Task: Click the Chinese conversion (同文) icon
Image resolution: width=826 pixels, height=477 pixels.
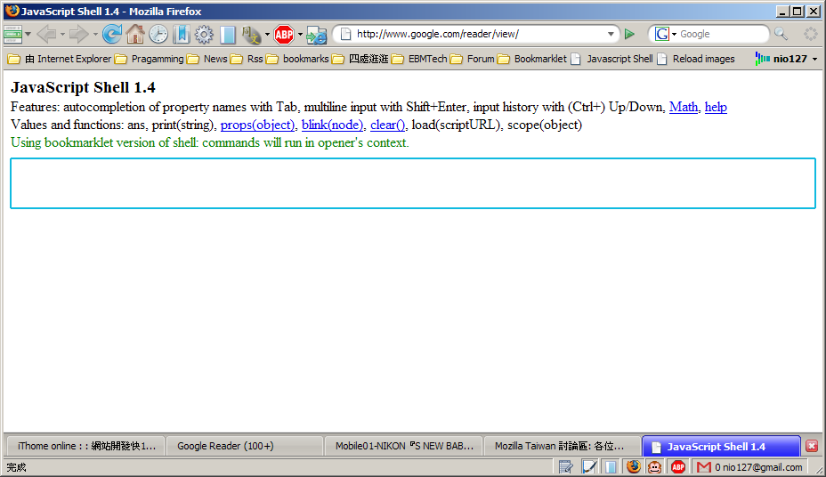Action: pos(251,35)
